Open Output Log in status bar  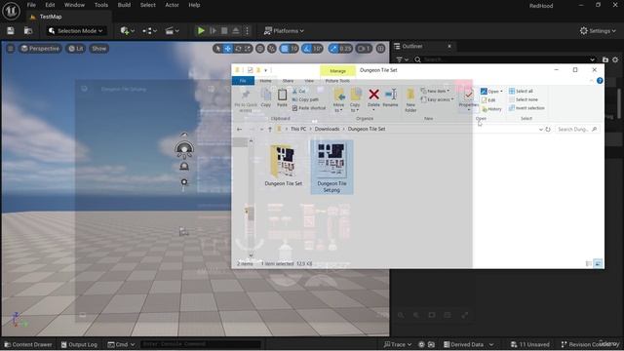click(x=79, y=344)
